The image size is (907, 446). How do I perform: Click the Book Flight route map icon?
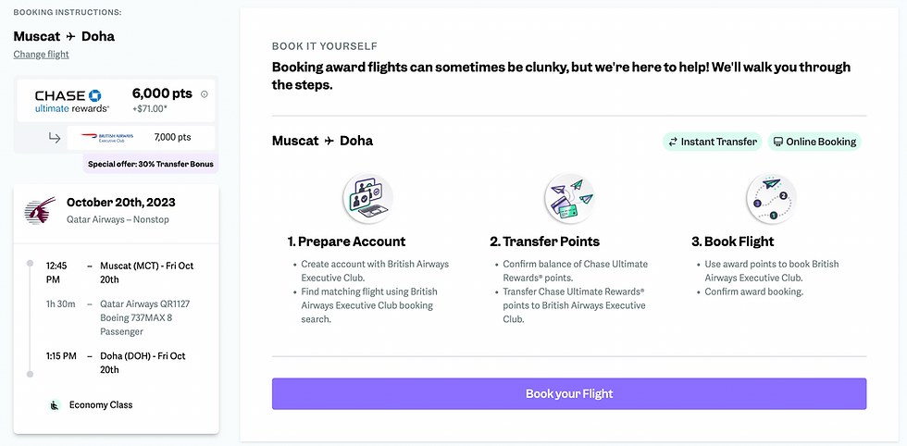771,198
